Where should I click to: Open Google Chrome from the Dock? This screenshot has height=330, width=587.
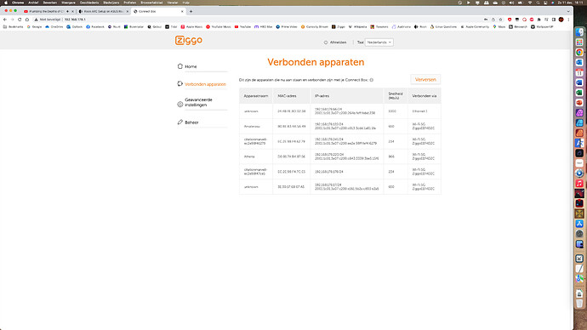579,53
